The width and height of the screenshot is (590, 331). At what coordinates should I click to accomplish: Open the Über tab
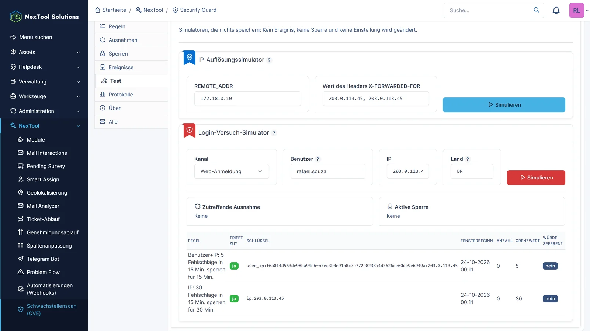point(131,108)
